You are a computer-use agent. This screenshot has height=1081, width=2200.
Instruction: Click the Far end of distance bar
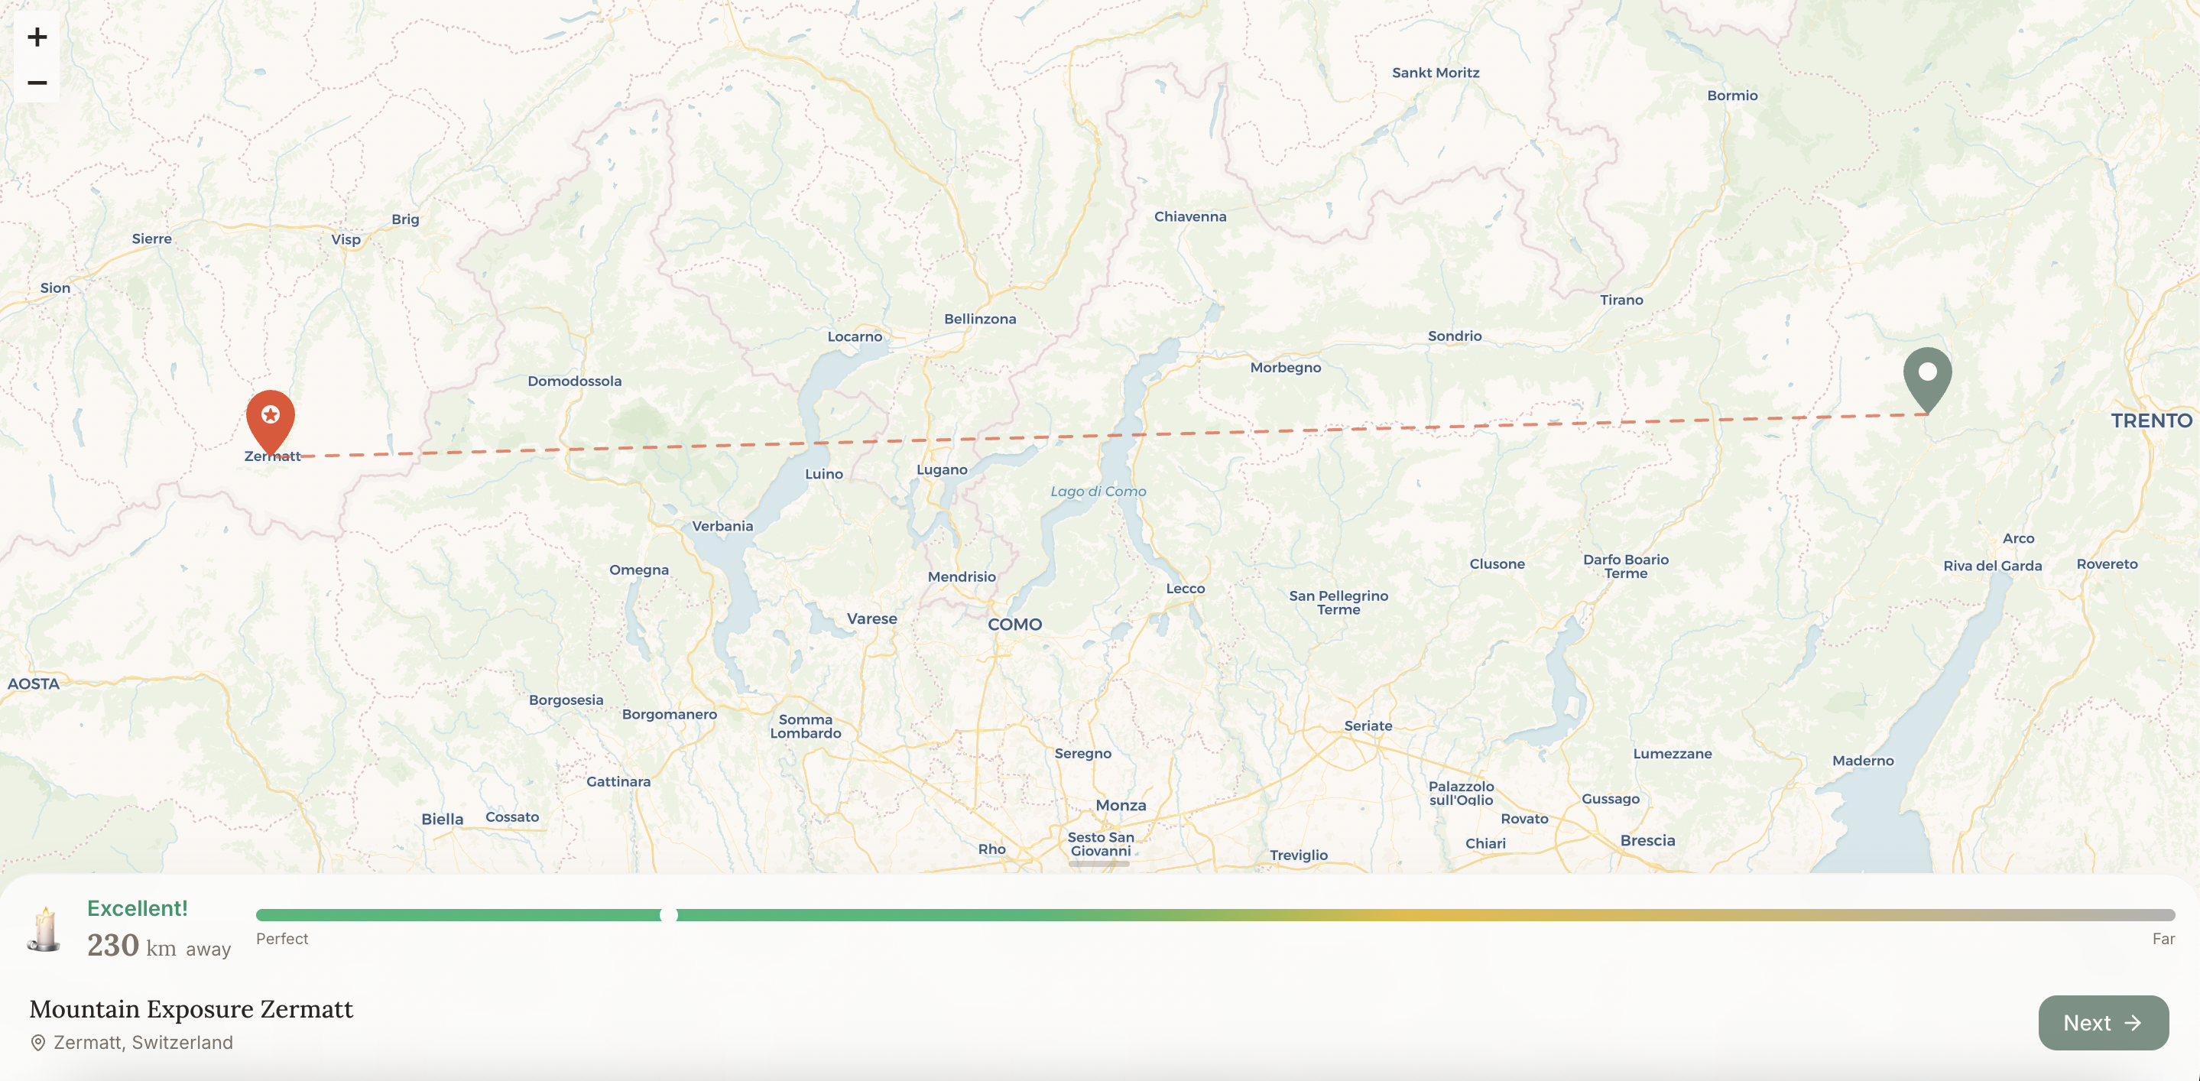[2168, 915]
